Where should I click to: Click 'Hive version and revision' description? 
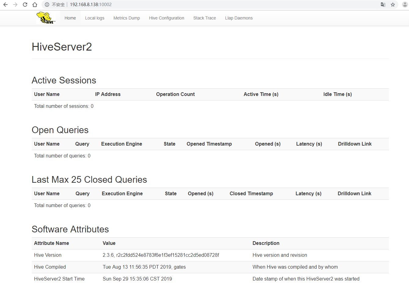(x=280, y=255)
